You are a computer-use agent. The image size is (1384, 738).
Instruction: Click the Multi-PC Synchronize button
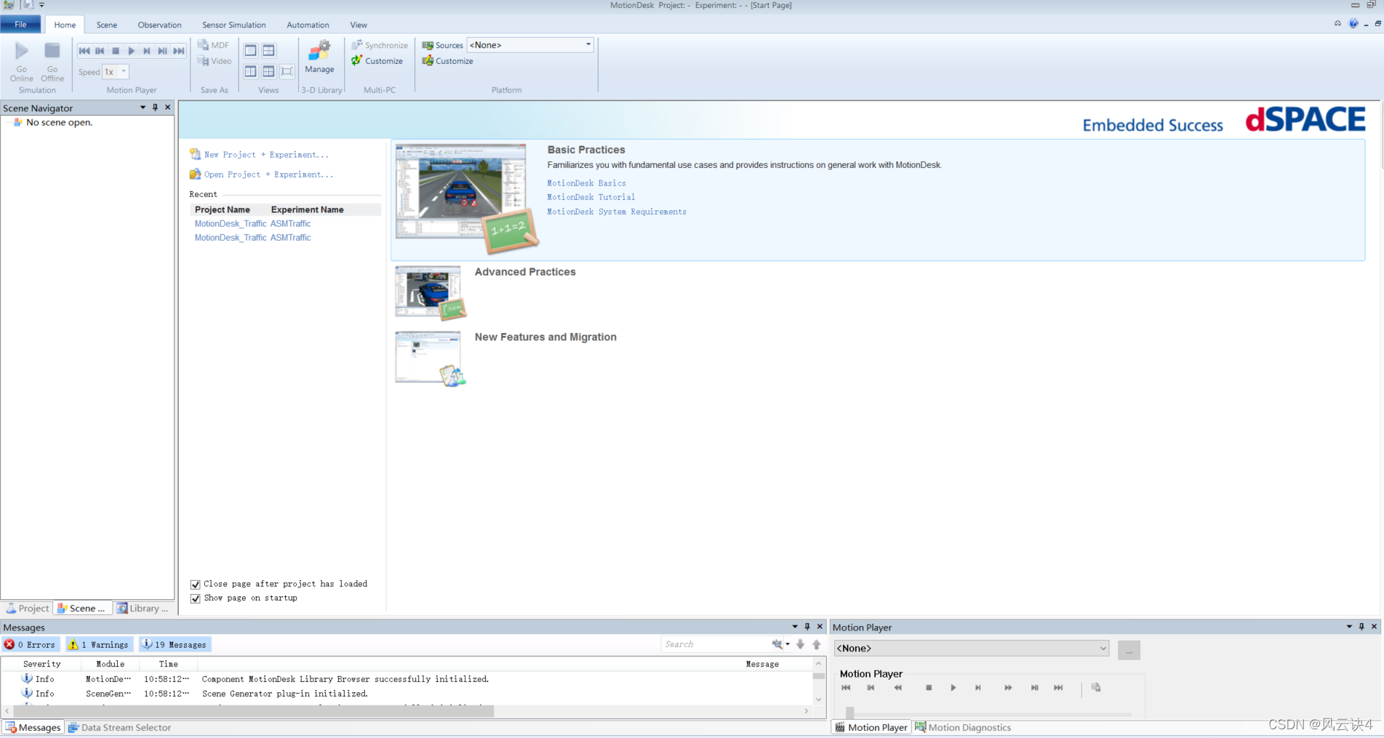point(380,45)
